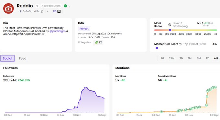
Task: Click the Momentum Score info icon
Action: tap(180, 44)
